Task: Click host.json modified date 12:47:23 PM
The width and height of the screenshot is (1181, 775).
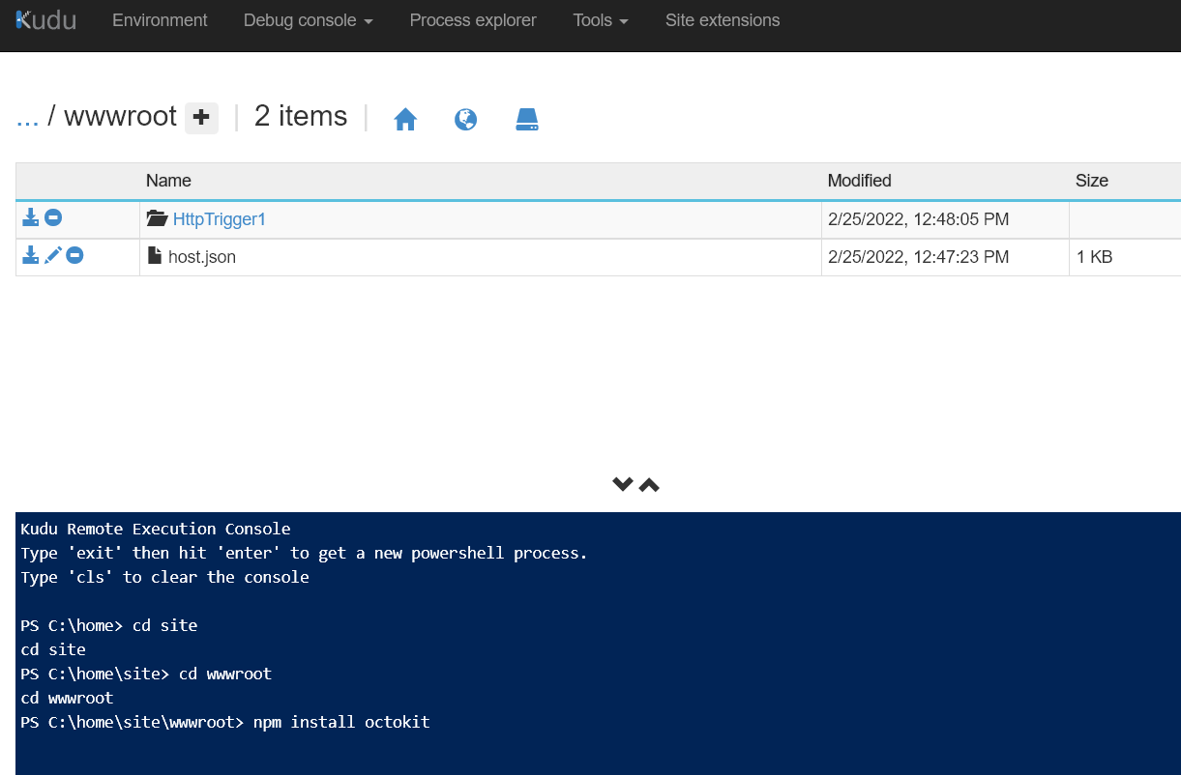Action: point(919,257)
